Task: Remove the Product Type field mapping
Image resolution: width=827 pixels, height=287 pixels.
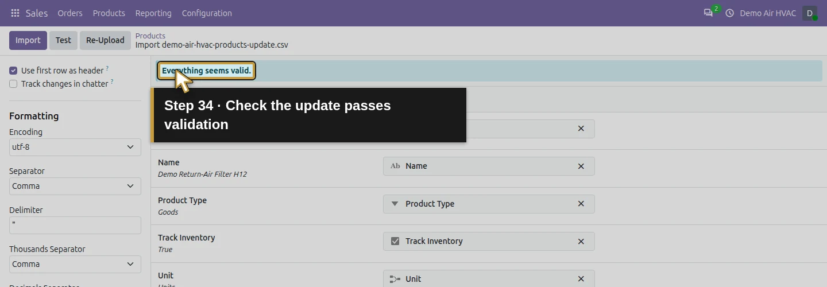Action: tap(581, 204)
